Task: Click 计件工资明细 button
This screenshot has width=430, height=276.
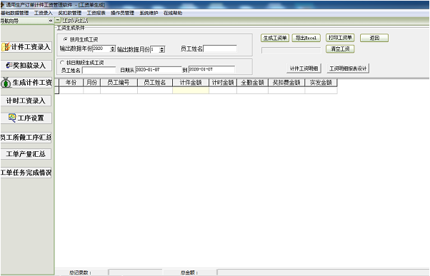Action: pos(304,68)
